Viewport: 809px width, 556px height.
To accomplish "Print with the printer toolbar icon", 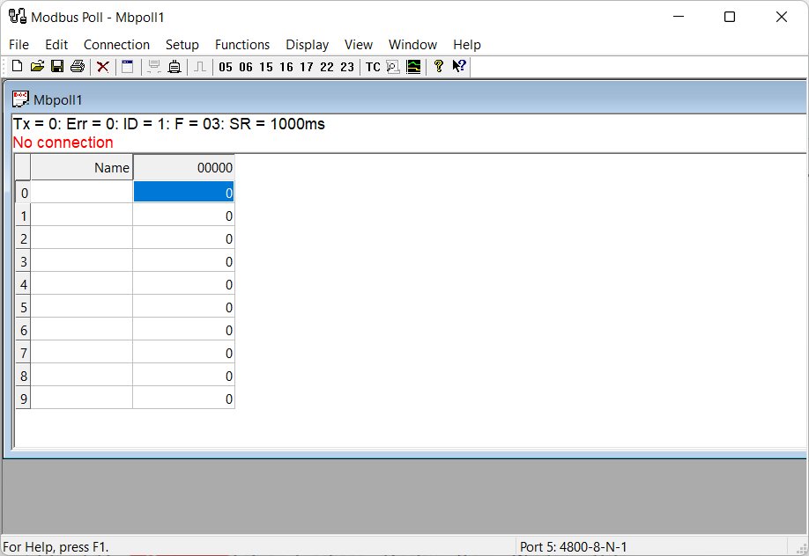I will coord(78,67).
